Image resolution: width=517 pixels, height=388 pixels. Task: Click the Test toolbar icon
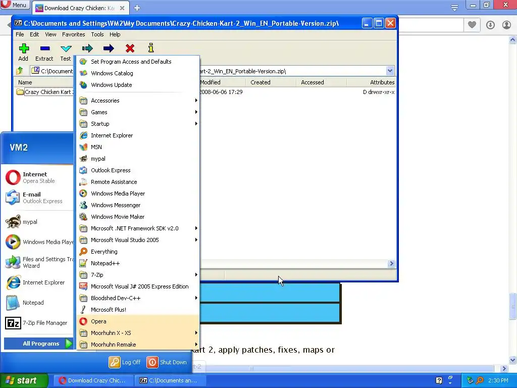66,52
